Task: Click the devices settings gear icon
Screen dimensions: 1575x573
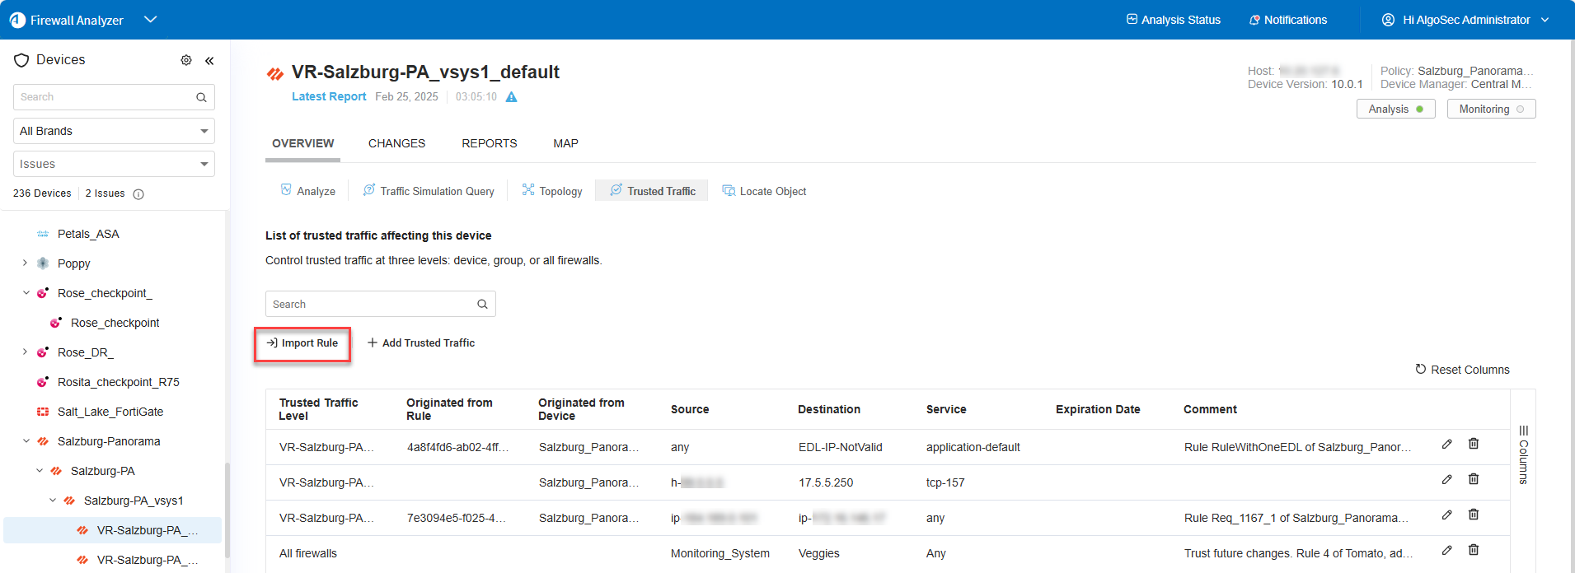Action: tap(186, 60)
